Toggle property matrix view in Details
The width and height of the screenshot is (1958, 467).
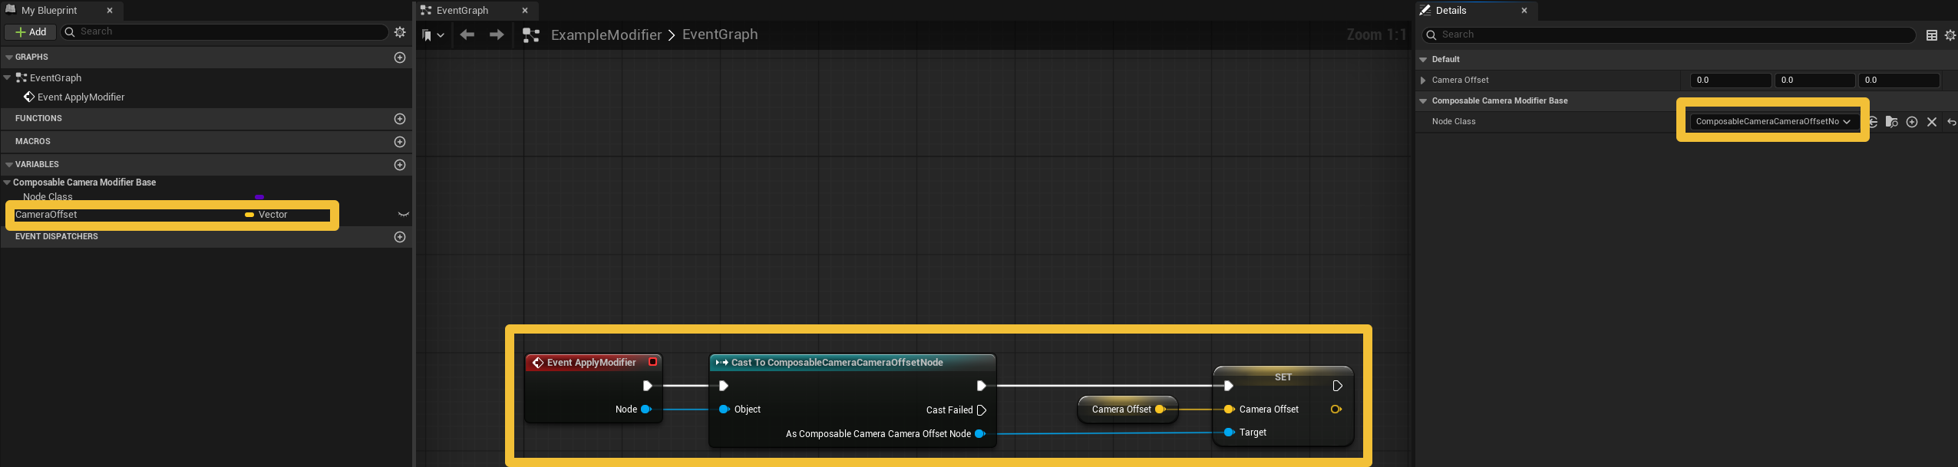coord(1932,35)
